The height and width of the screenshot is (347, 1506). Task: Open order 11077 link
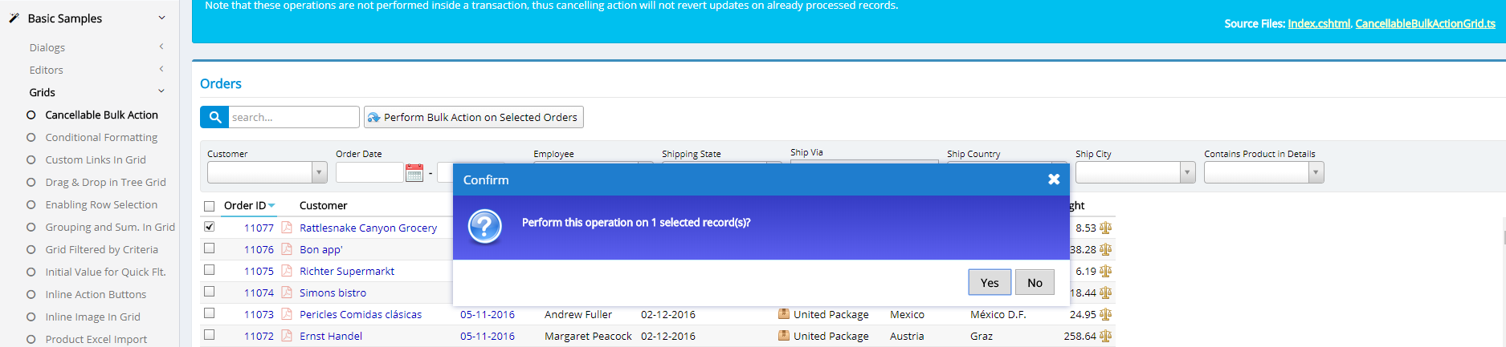click(259, 228)
